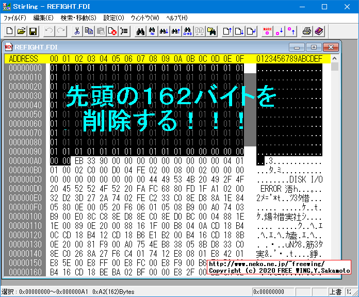
Task: Click the New file toolbar icon
Action: pos(10,31)
